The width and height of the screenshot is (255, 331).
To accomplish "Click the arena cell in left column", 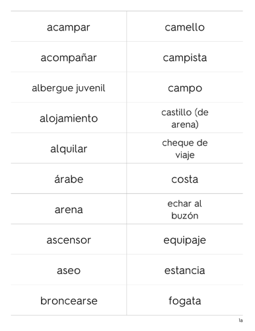I will (69, 209).
